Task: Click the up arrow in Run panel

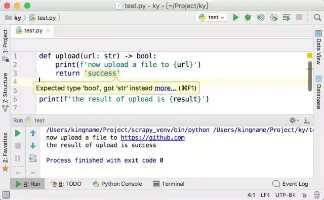Action: pos(33,133)
